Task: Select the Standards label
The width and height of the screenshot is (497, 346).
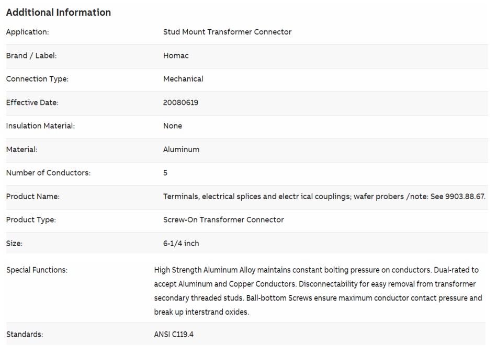Action: coord(25,335)
